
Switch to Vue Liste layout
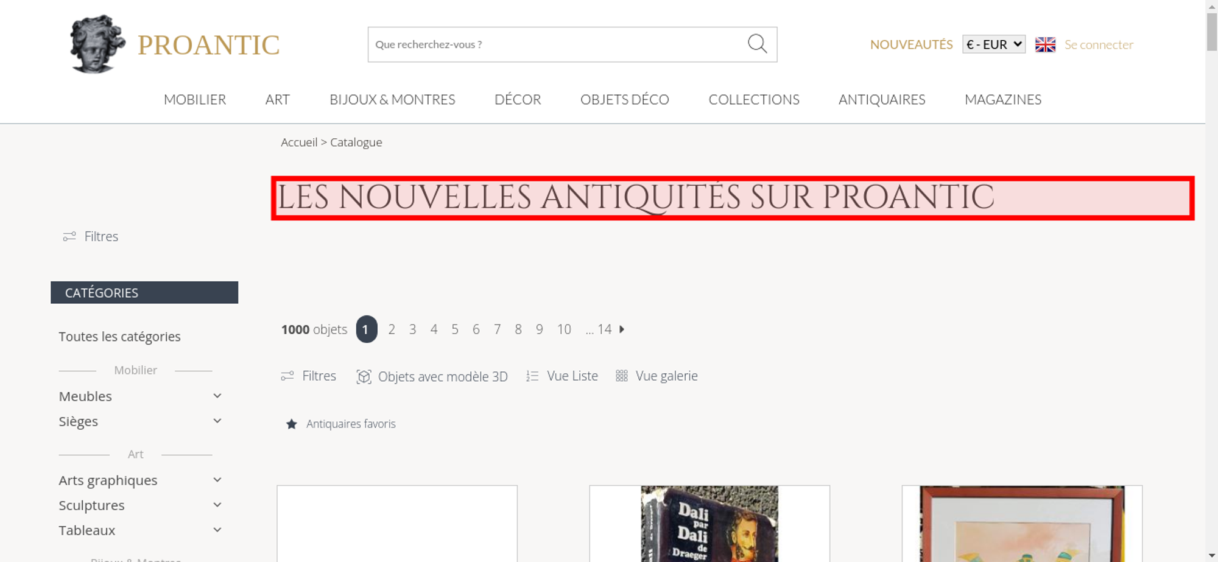(561, 376)
